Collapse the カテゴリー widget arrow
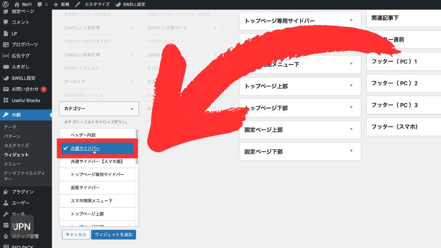This screenshot has width=441, height=248. [x=132, y=108]
